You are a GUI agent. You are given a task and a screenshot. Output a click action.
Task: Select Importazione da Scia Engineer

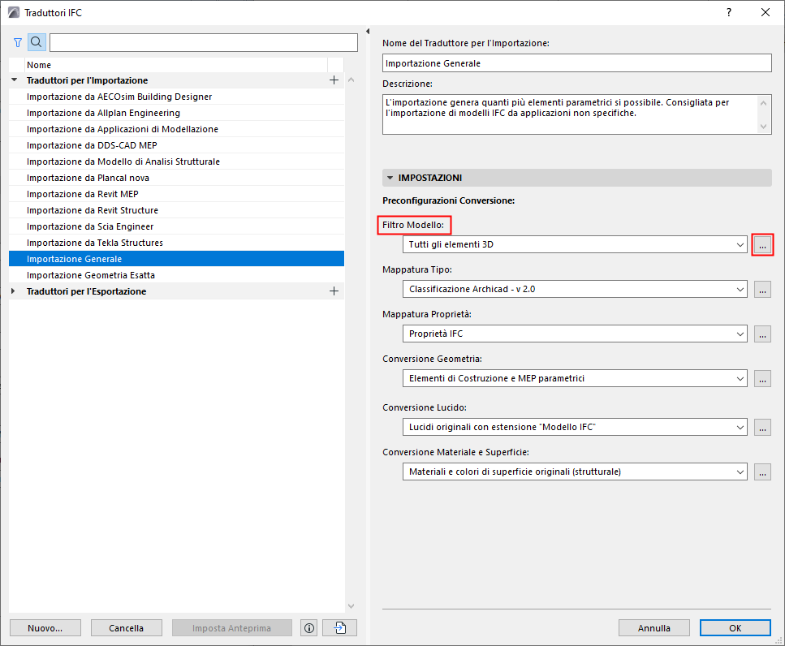(x=176, y=226)
